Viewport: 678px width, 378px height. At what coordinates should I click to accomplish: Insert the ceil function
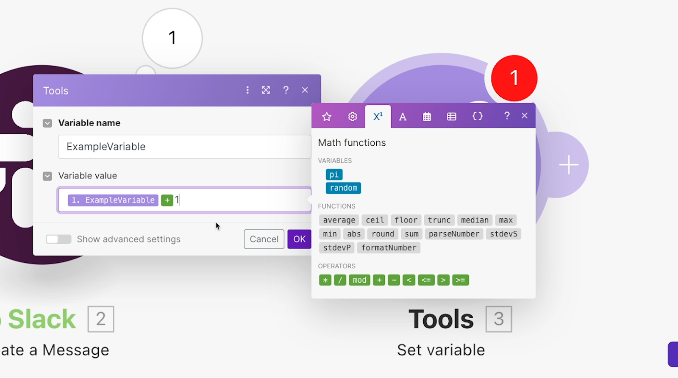[375, 220]
